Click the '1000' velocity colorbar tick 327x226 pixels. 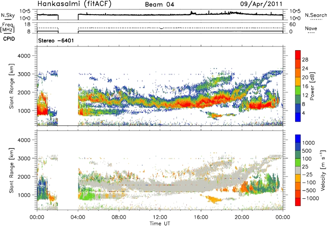pyautogui.click(x=308, y=143)
